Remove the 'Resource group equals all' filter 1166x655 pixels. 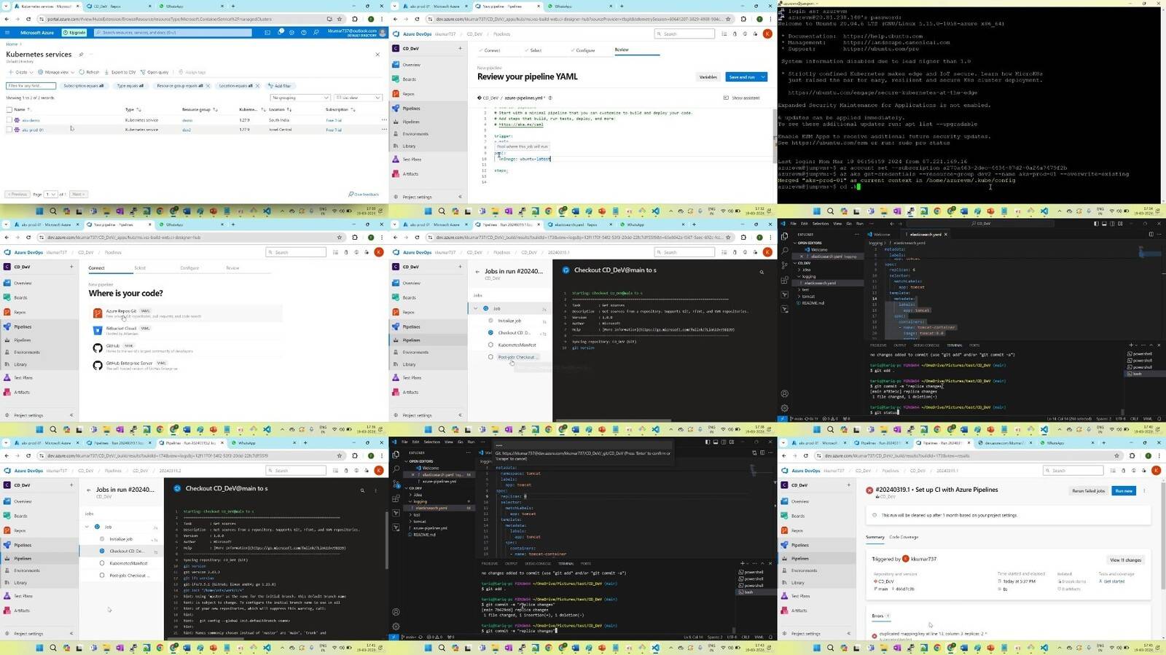(208, 86)
